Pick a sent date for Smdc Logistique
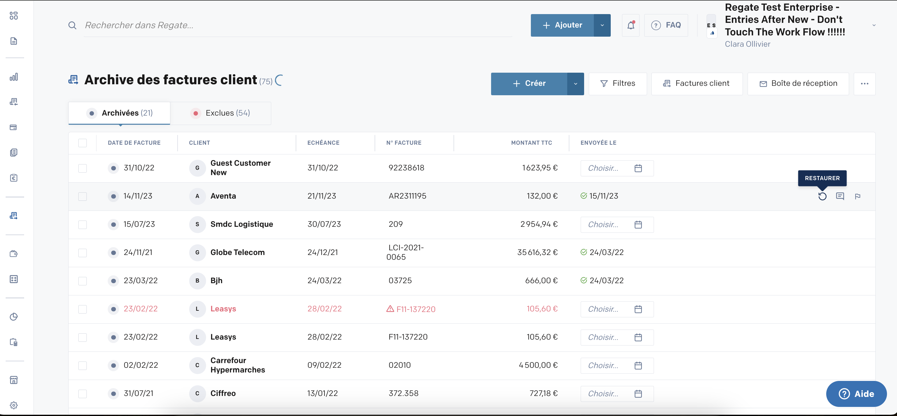The image size is (897, 416). click(617, 225)
